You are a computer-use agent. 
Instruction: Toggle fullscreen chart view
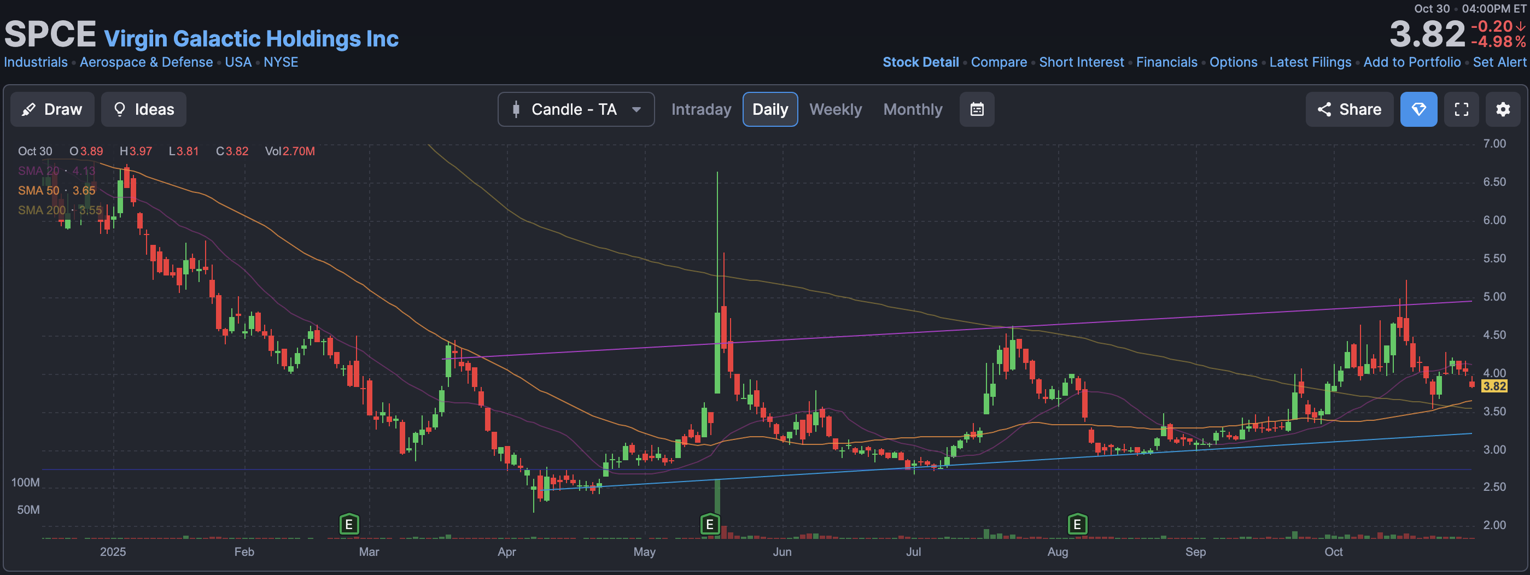pos(1462,109)
